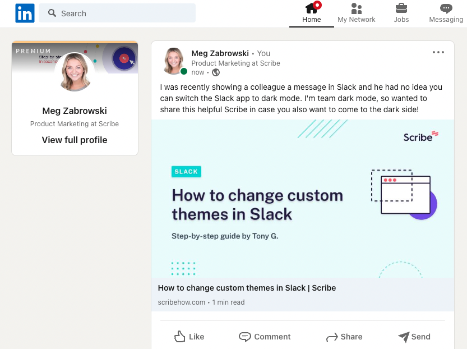
Task: Open the My Network tab
Action: click(356, 13)
